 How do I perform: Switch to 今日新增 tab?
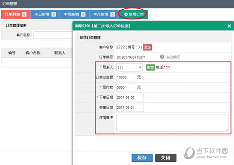coord(45,14)
